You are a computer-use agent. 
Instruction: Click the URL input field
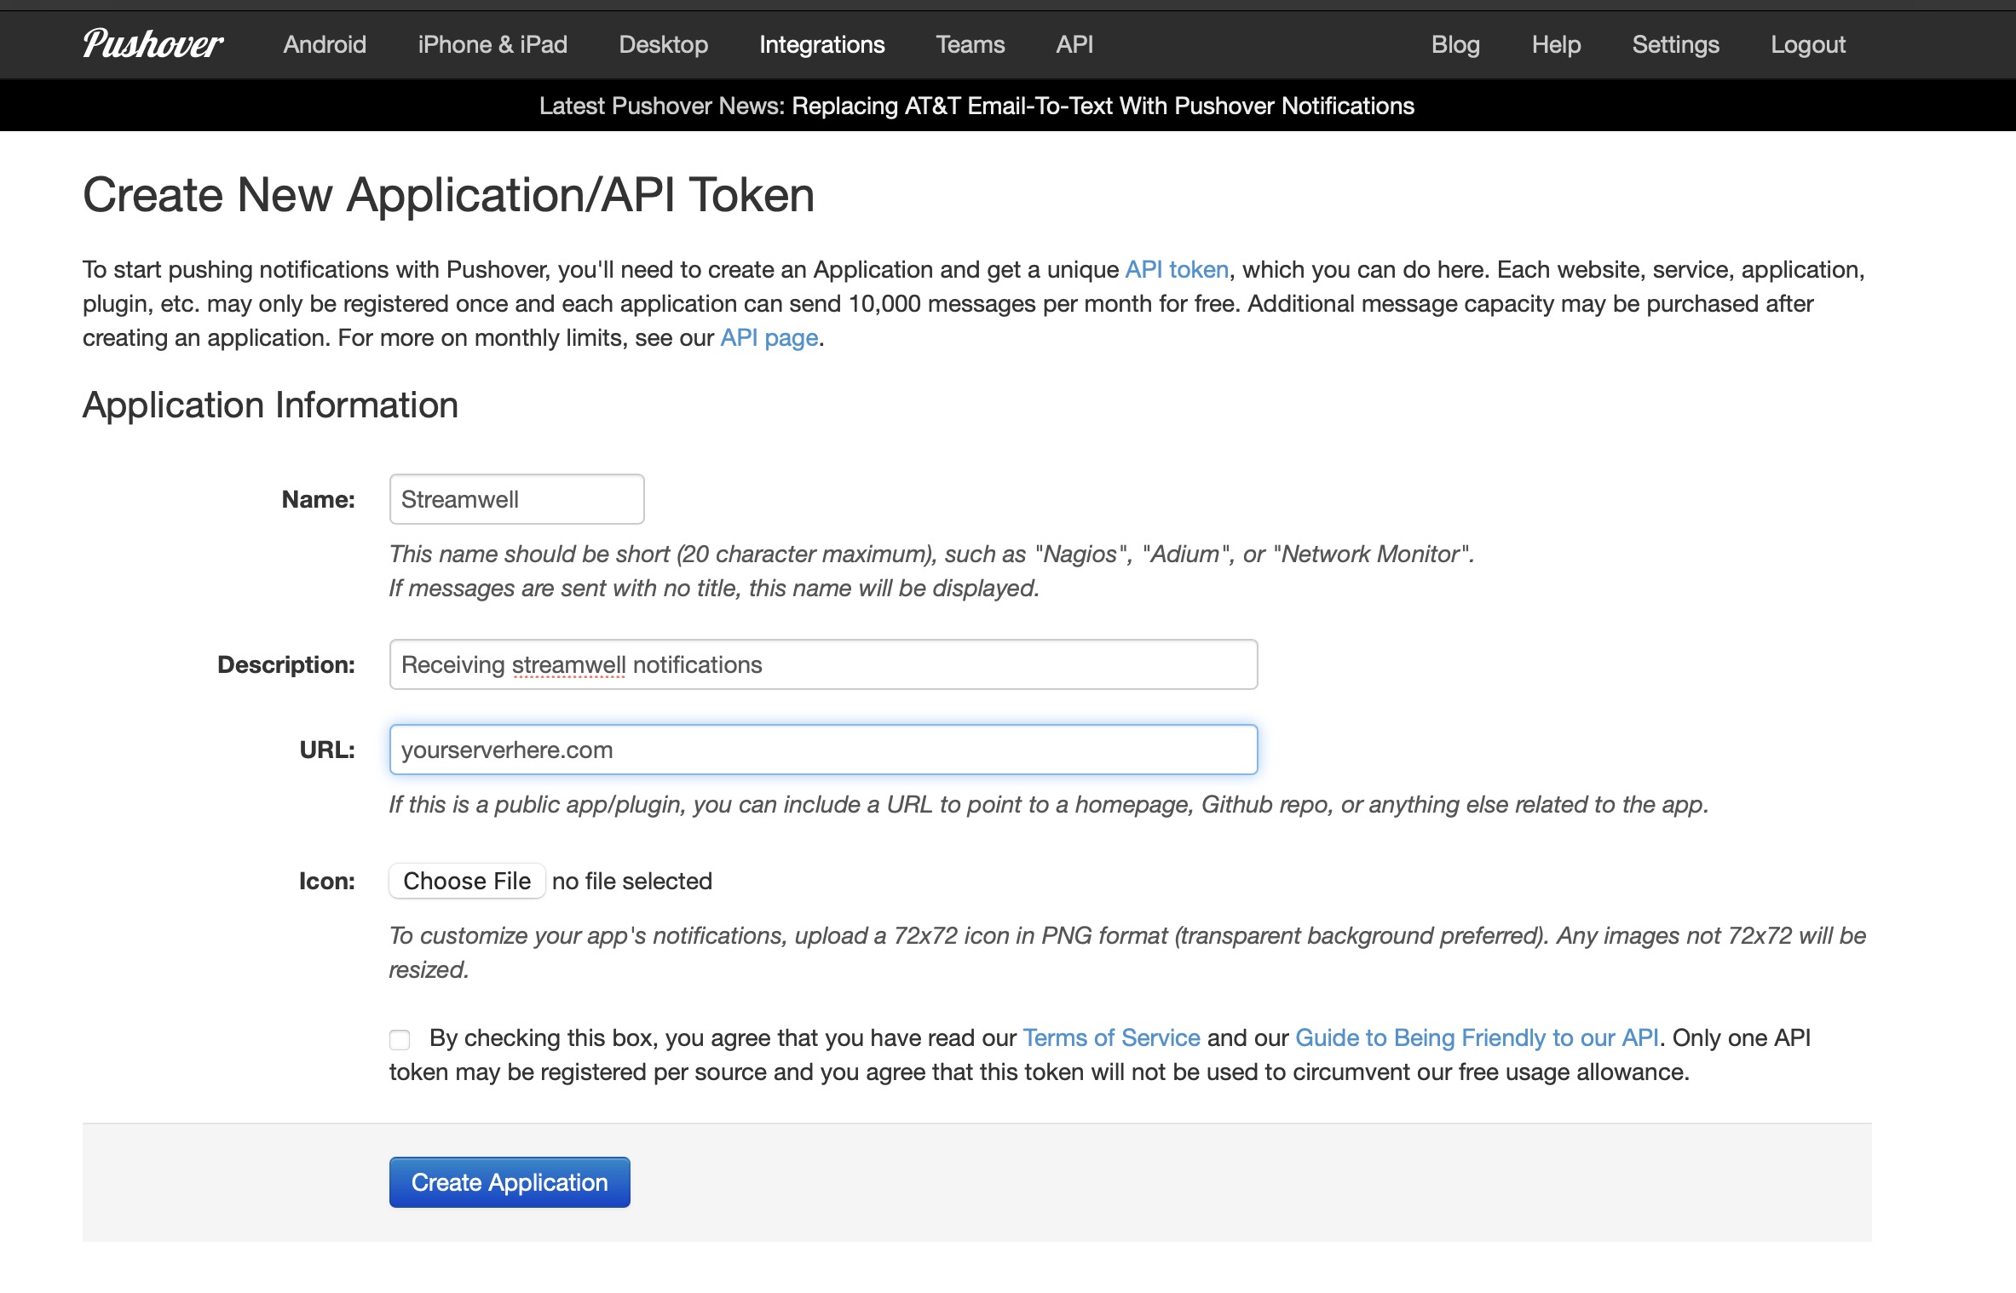click(x=822, y=750)
